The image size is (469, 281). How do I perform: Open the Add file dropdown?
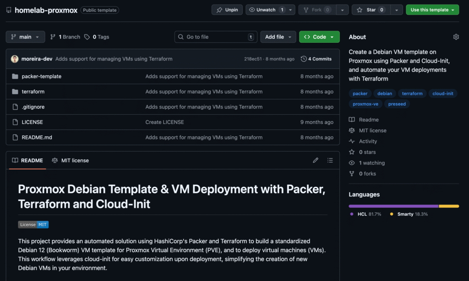click(278, 37)
